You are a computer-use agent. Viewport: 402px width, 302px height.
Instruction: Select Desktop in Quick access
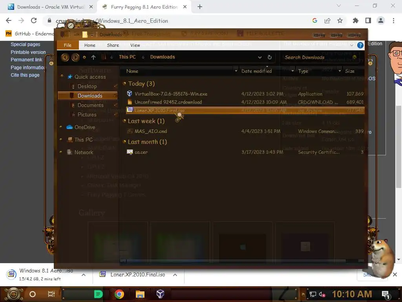coord(87,86)
